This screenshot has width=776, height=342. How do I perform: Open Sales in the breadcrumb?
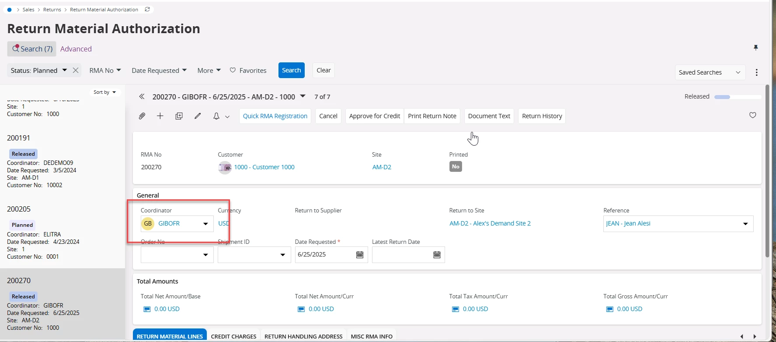tap(28, 10)
